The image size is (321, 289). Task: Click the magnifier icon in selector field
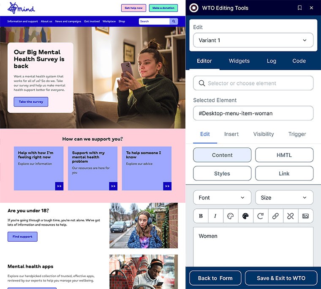click(201, 83)
